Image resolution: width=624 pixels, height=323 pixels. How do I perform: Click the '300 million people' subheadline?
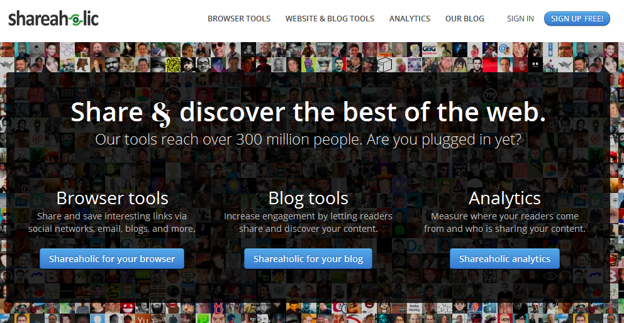click(x=308, y=140)
